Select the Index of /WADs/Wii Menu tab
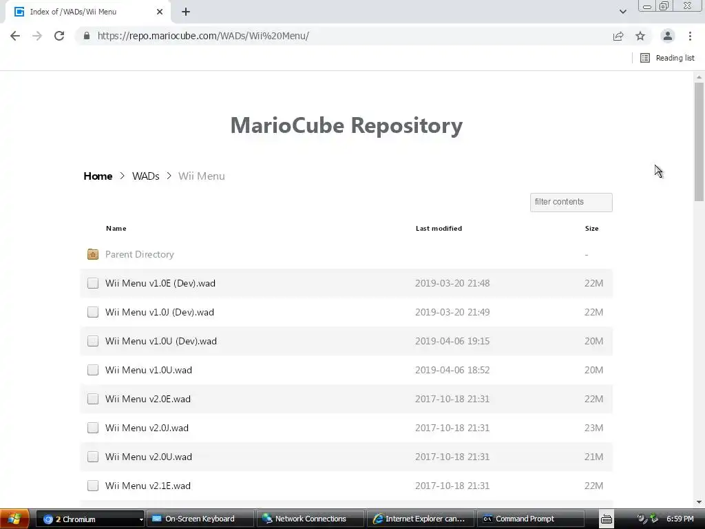This screenshot has height=529, width=705. point(87,12)
